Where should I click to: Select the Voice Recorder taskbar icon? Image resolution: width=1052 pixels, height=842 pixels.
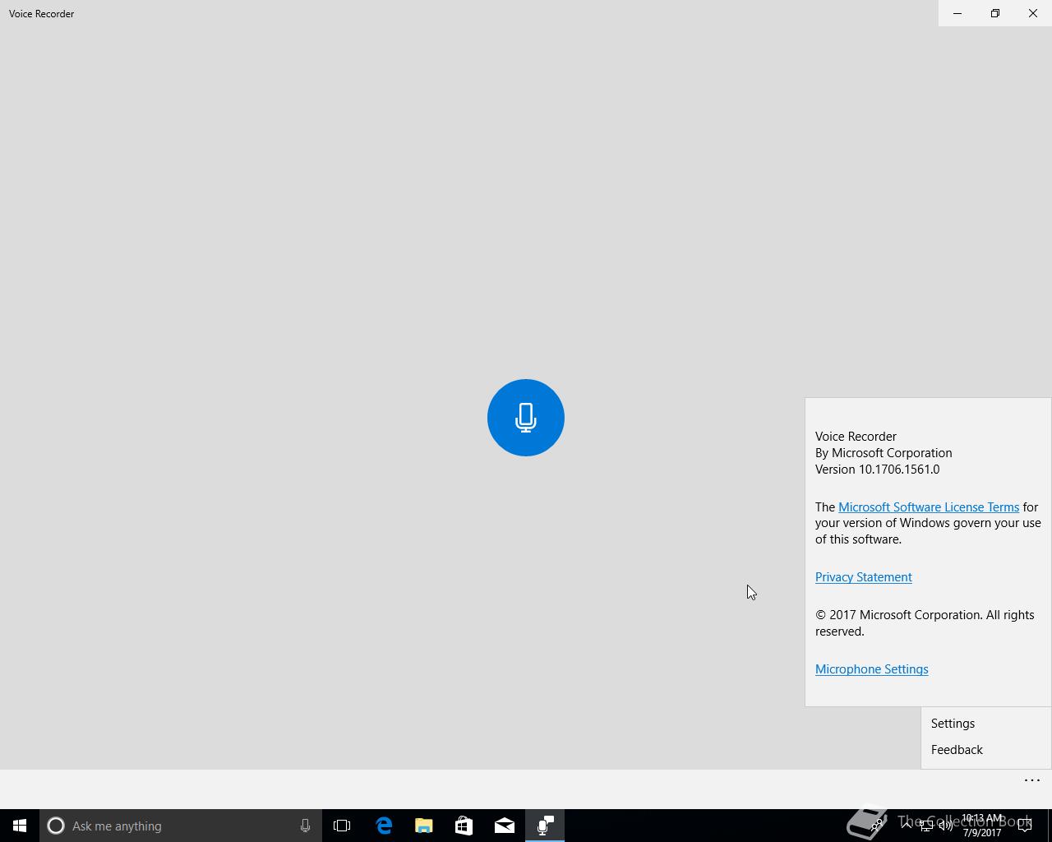tap(545, 826)
